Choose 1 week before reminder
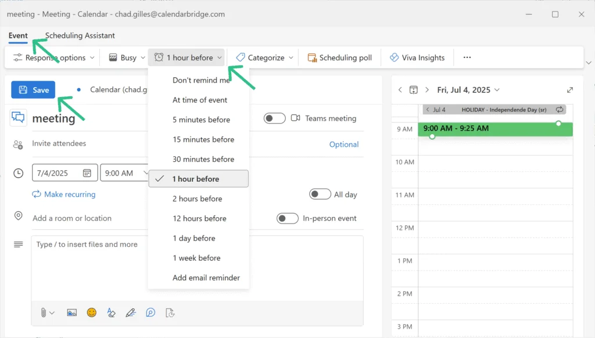The width and height of the screenshot is (595, 338). 199,258
